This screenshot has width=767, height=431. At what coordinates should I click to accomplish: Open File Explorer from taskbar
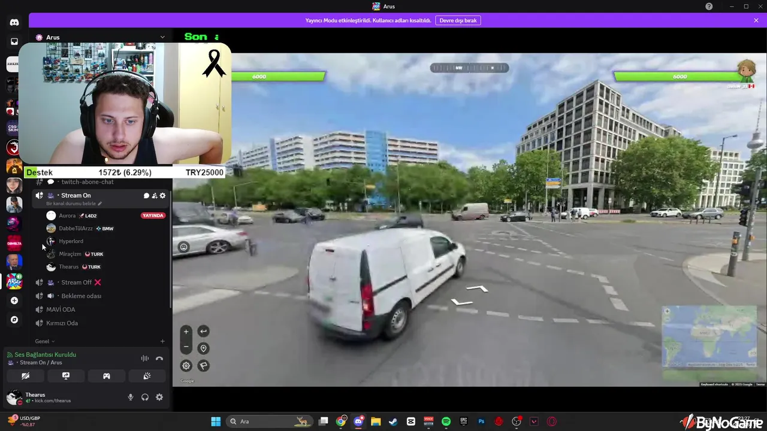376,421
